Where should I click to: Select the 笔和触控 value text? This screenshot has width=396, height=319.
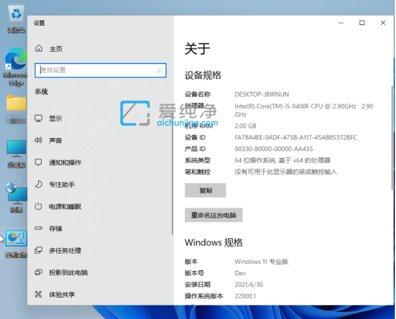coord(286,172)
